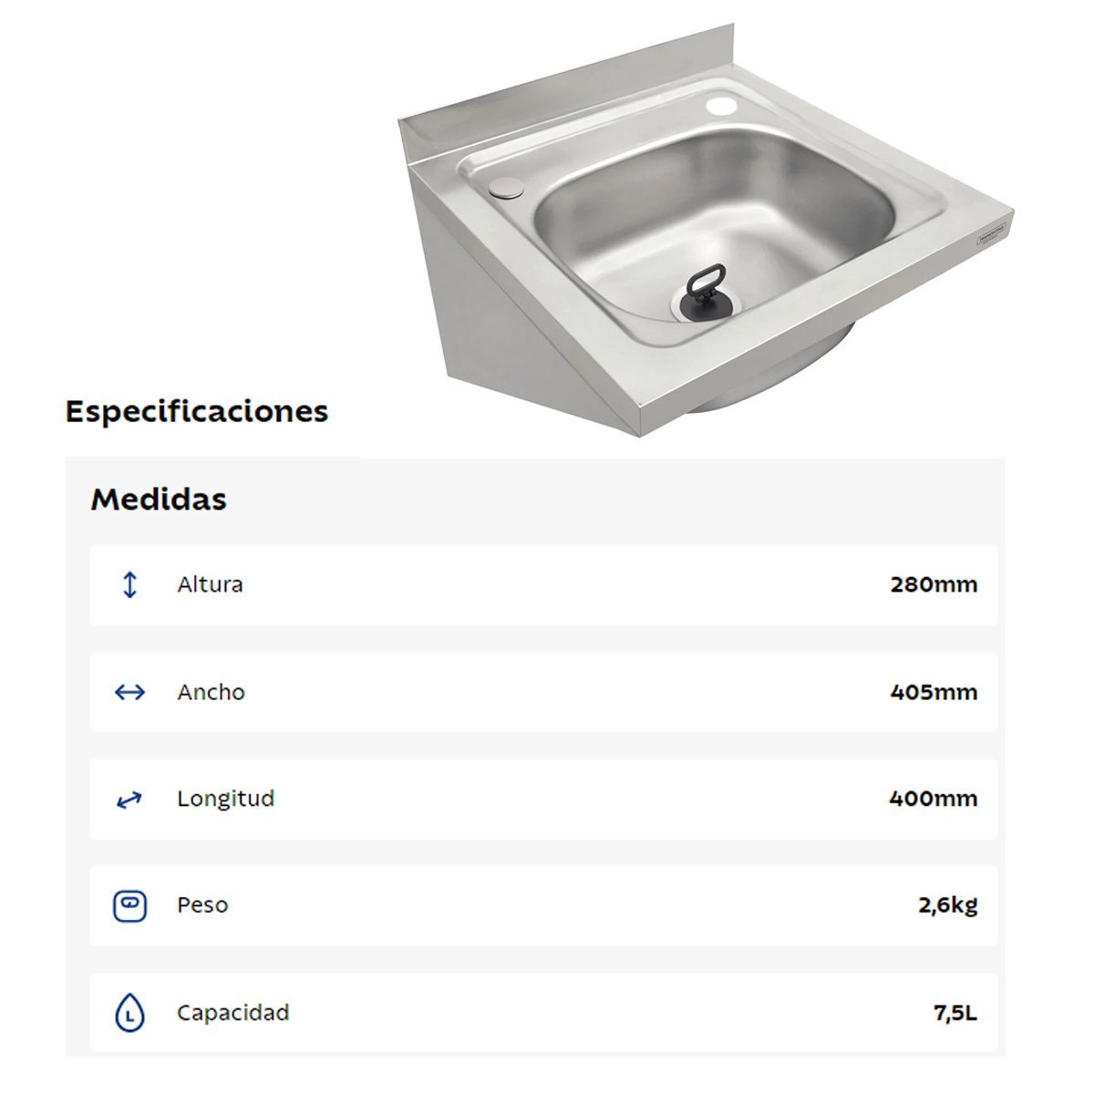Image resolution: width=1094 pixels, height=1094 pixels.
Task: Click the faucet hole on sink
Action: pos(721,106)
